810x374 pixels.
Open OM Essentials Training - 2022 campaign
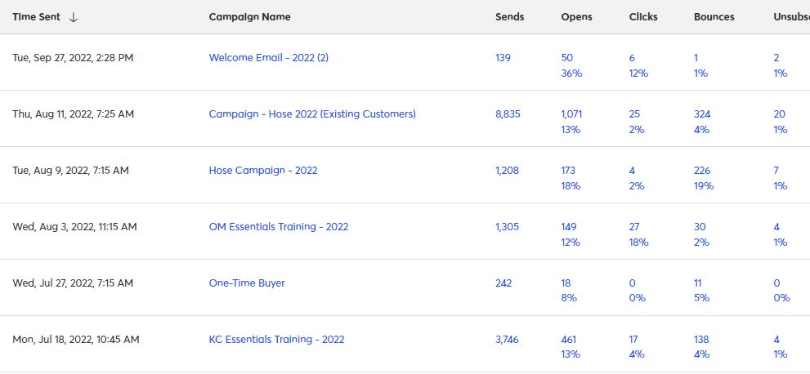pyautogui.click(x=279, y=226)
